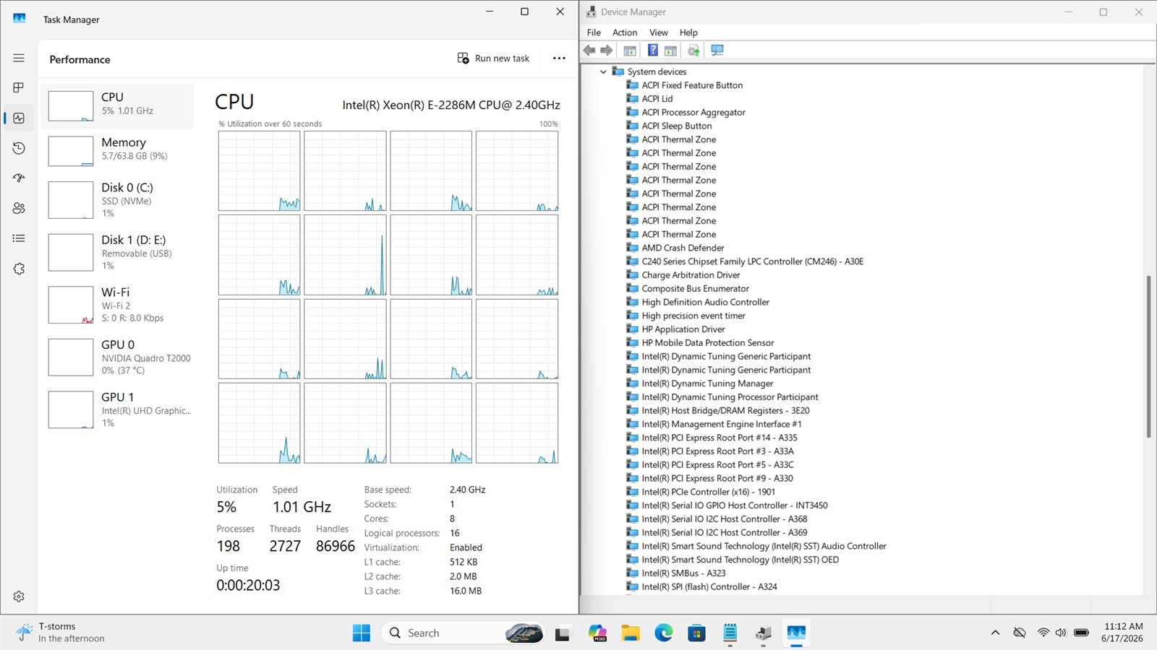Viewport: 1157px width, 650px height.
Task: Show hidden tray icons chevron
Action: (995, 633)
